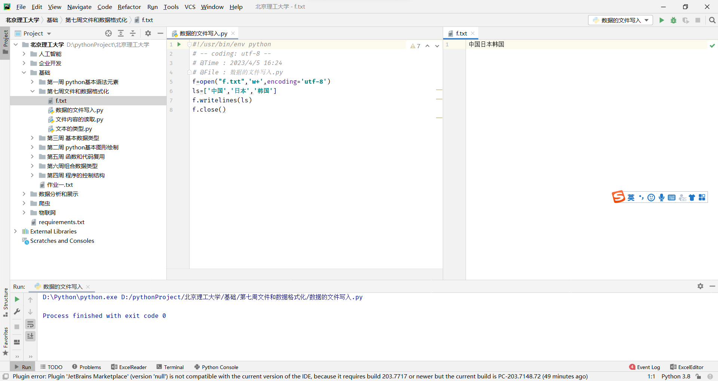Activate Sogou voice input microphone

click(x=662, y=198)
